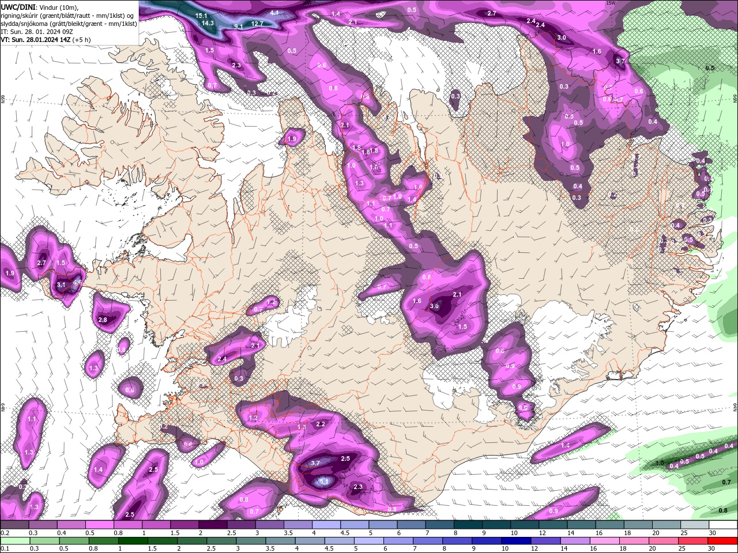Screen dimensions: 738x553
Task: Click the 'IT: Sun. 28. 01. 2024 09Z' line
Action: (36, 32)
